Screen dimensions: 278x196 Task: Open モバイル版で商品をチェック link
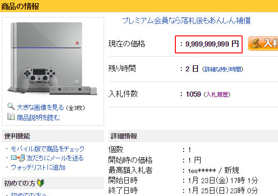[47, 149]
